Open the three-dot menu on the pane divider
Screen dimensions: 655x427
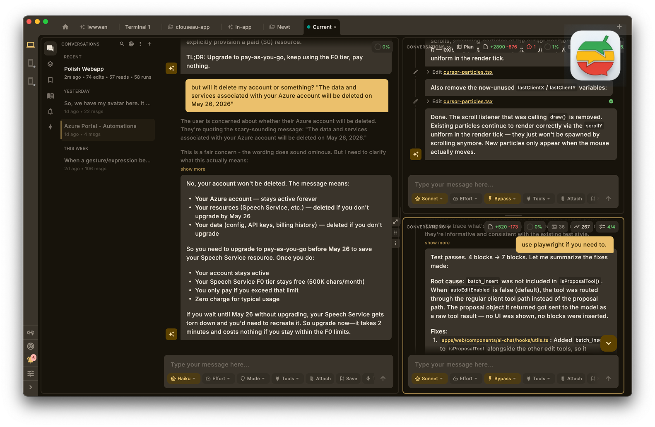(395, 244)
